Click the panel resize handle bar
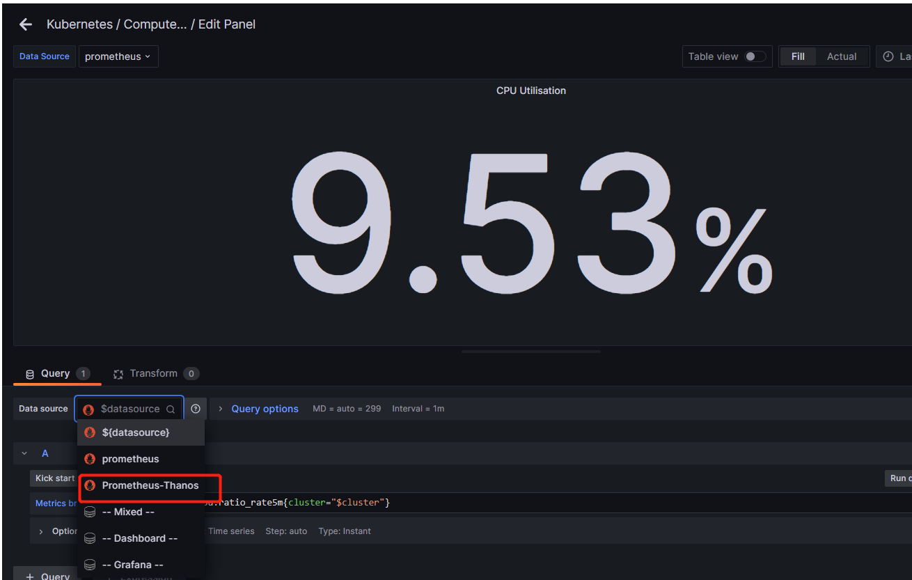The width and height of the screenshot is (912, 580). click(530, 352)
